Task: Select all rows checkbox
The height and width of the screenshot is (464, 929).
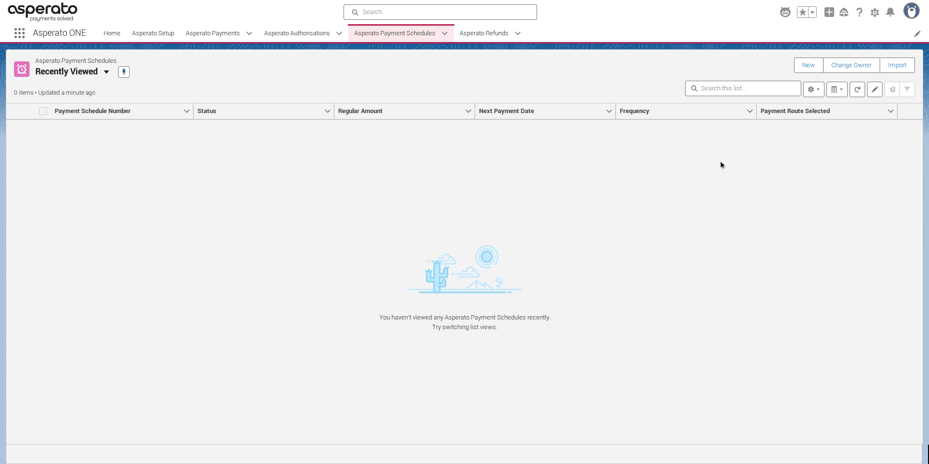Action: [x=43, y=111]
